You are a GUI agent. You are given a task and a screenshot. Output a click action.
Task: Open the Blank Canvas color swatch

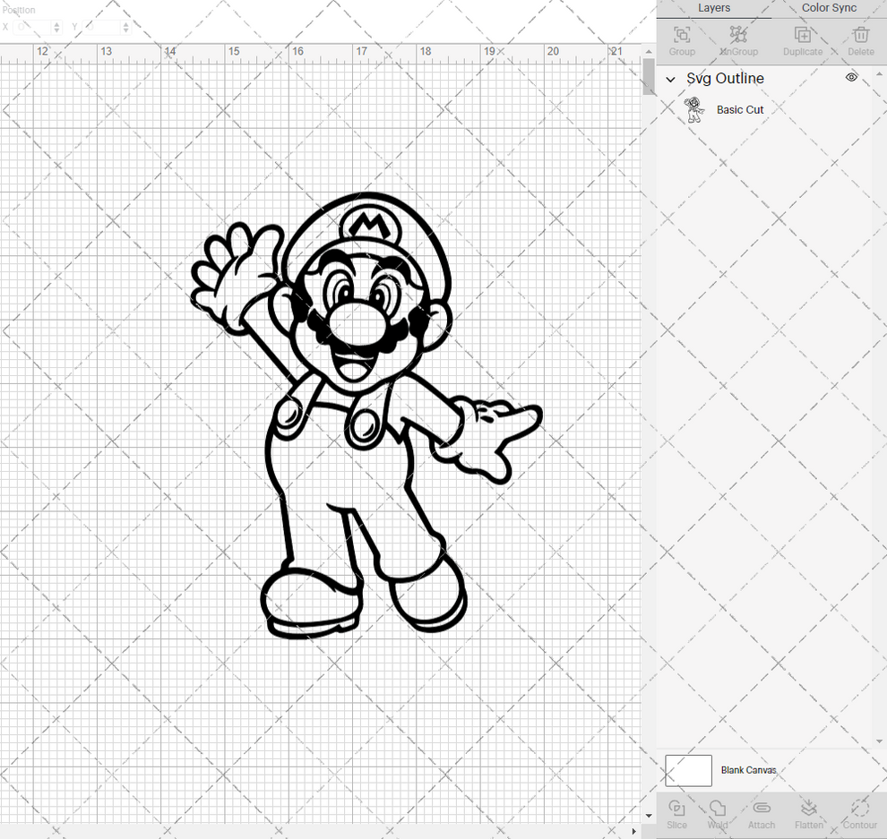coord(688,770)
